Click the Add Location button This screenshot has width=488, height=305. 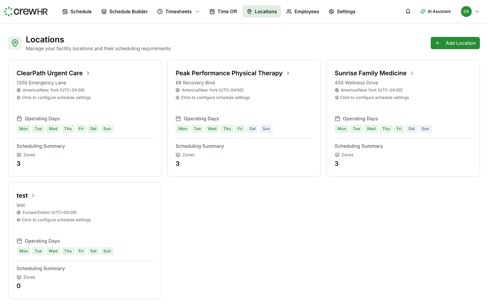click(x=455, y=43)
